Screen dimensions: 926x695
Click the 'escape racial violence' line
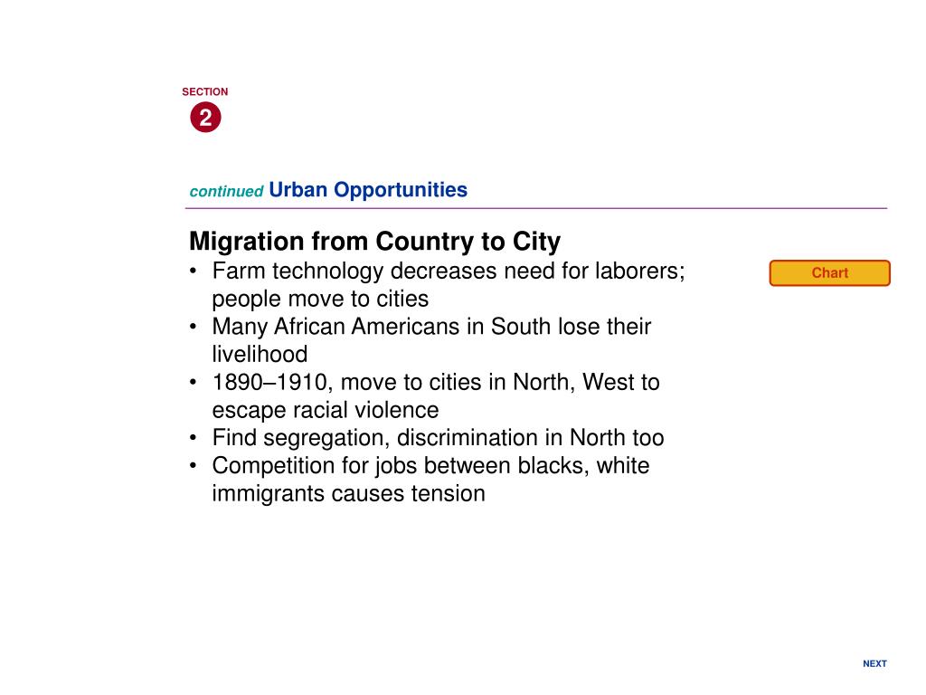point(326,410)
